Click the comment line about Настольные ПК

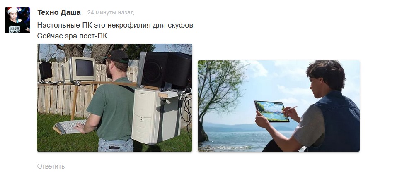[115, 25]
